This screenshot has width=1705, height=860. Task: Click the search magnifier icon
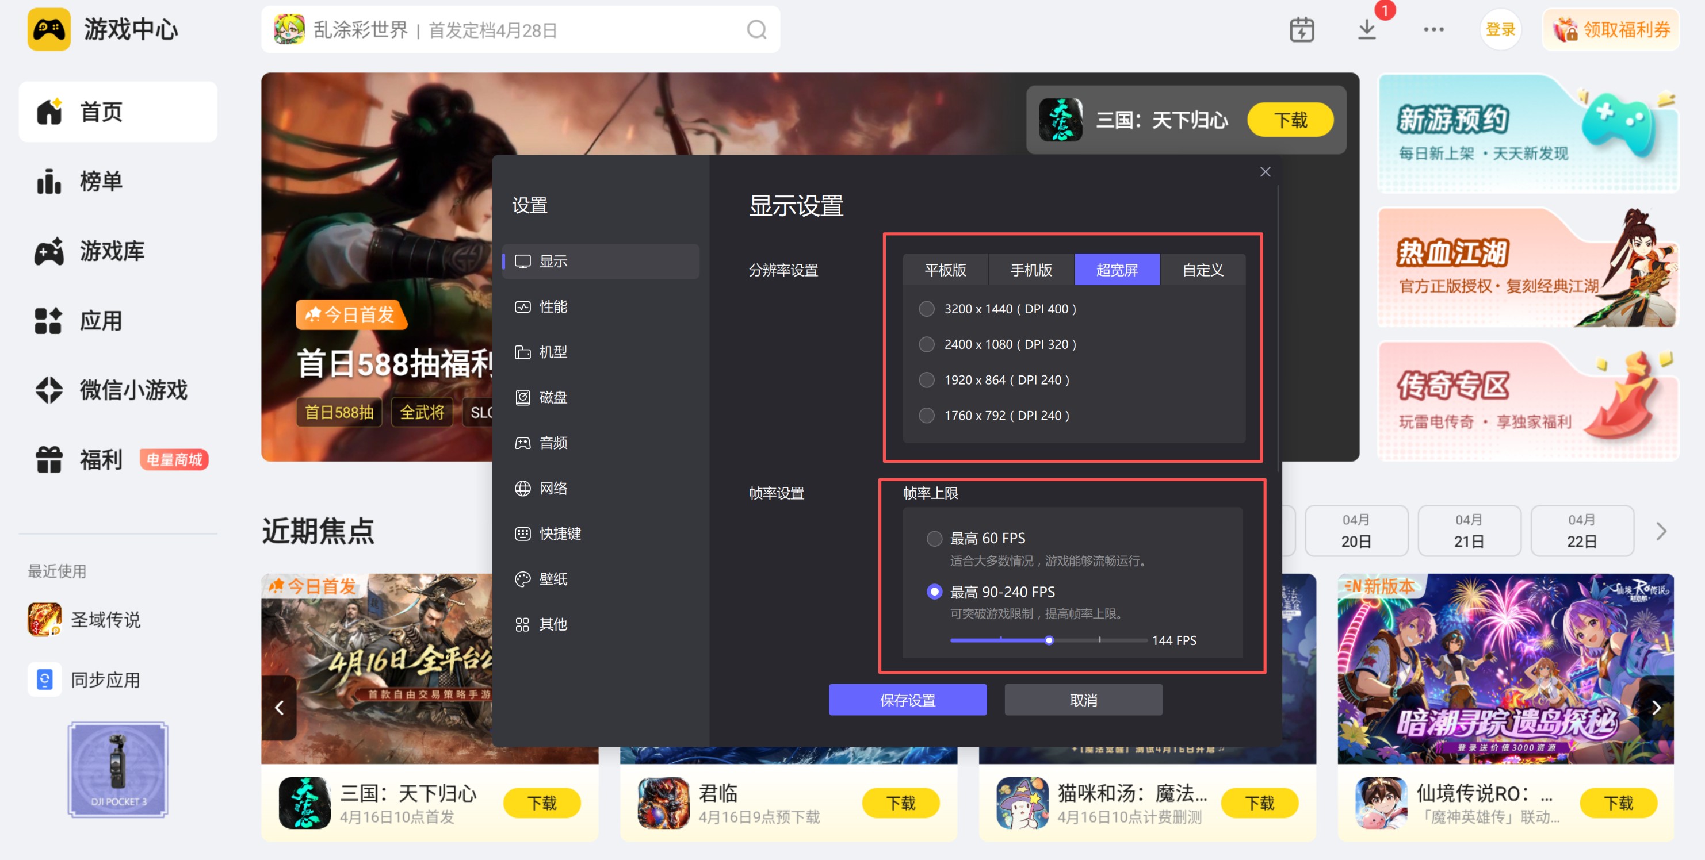756,30
